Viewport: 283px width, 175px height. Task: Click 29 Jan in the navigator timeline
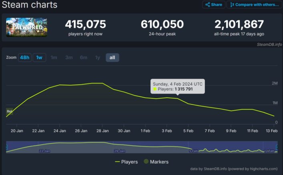click(119, 151)
